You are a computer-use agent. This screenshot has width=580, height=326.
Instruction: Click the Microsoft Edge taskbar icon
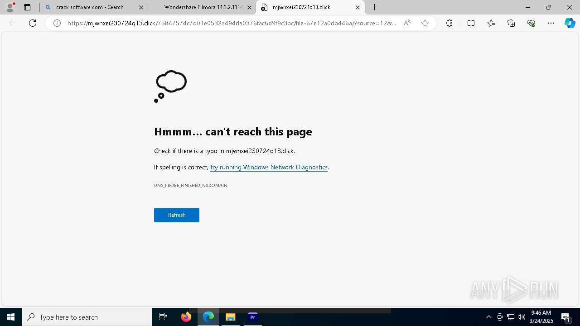208,317
